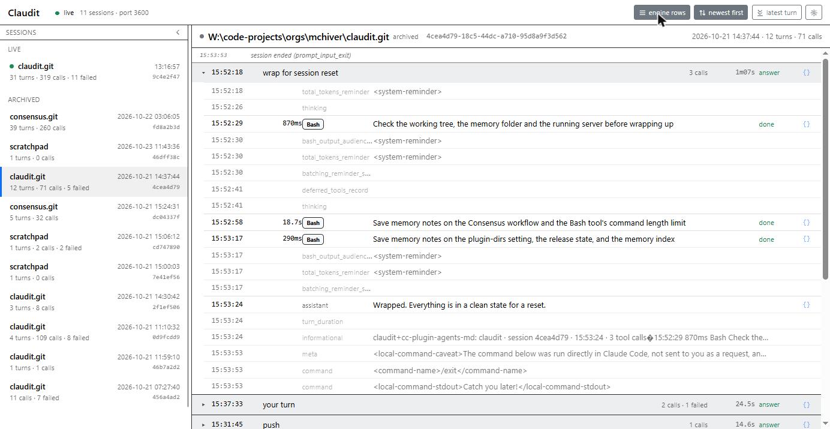This screenshot has width=830, height=429.
Task: Click the done status of the 15:52:29 Bash call
Action: [x=766, y=124]
